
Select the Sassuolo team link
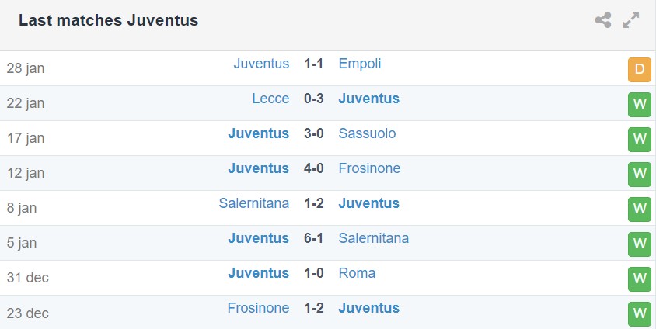point(367,133)
